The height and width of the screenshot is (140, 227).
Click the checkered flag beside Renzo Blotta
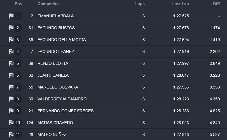pyautogui.click(x=11, y=63)
